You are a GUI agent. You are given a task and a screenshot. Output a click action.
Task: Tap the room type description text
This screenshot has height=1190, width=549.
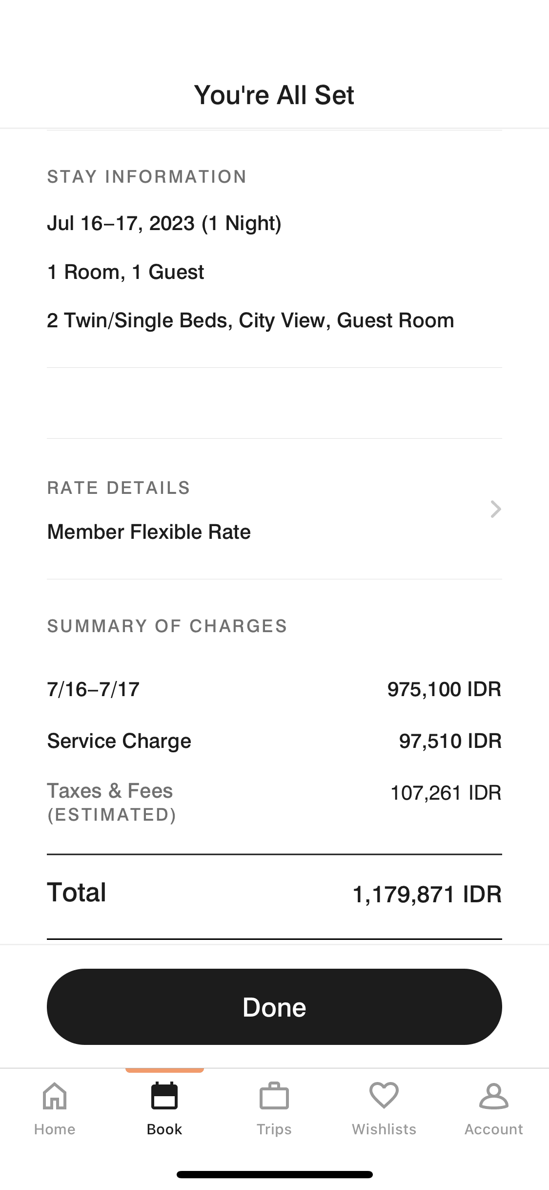coord(250,320)
